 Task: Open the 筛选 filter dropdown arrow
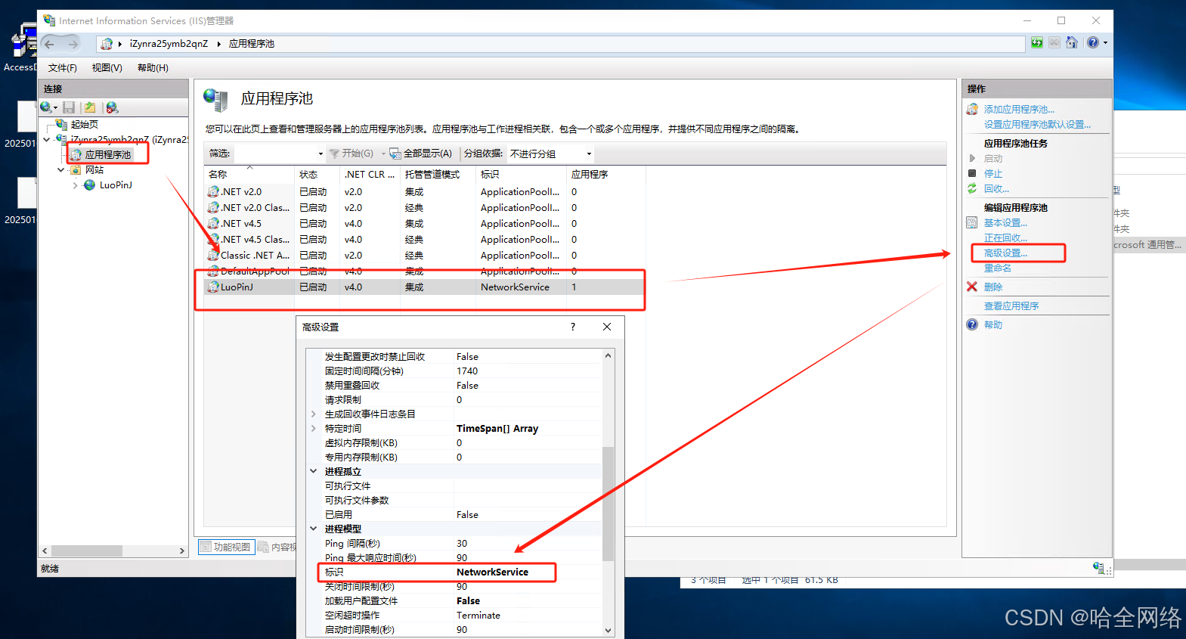[320, 154]
